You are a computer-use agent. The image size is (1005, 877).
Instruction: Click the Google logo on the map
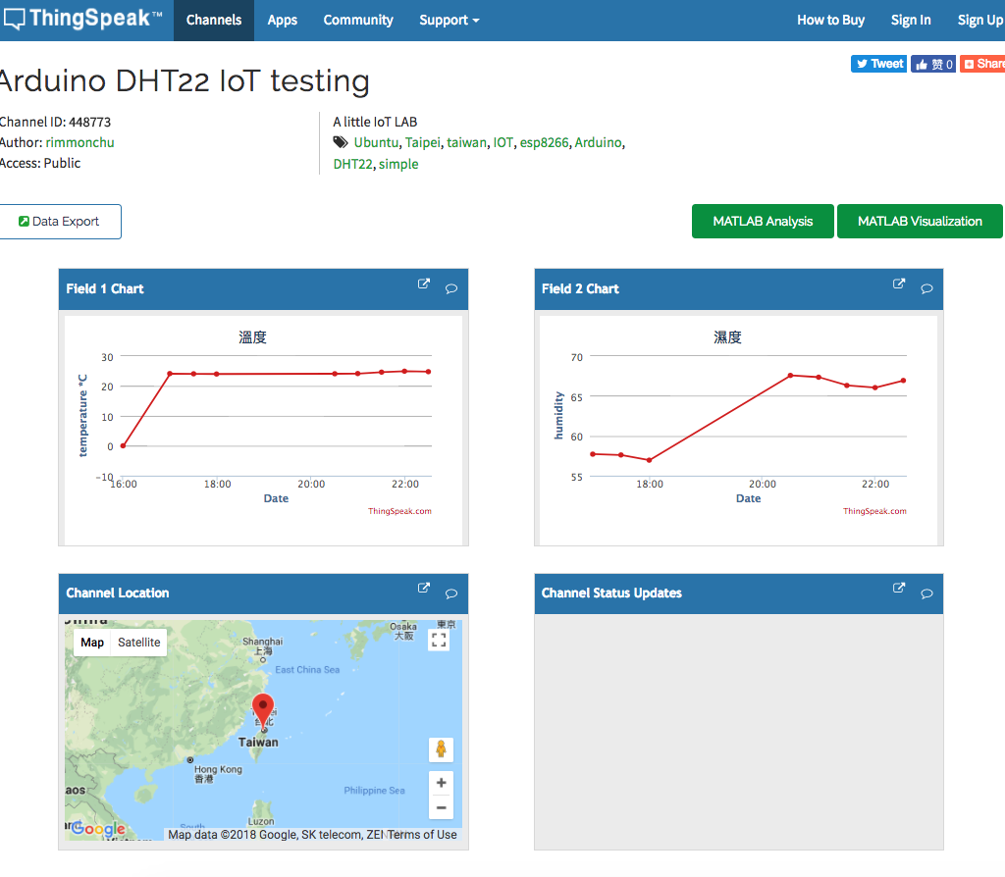pyautogui.click(x=98, y=828)
